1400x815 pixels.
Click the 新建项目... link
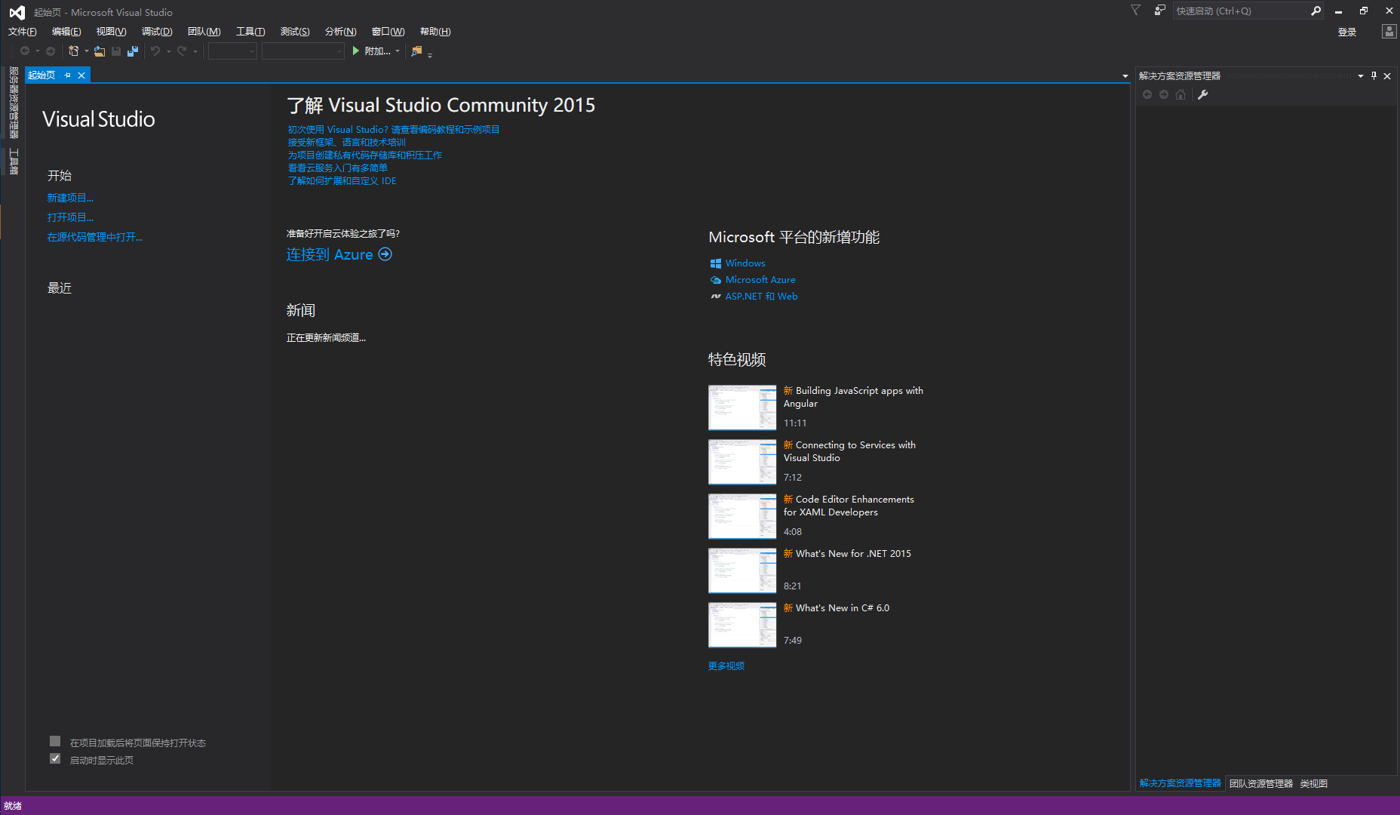click(70, 198)
